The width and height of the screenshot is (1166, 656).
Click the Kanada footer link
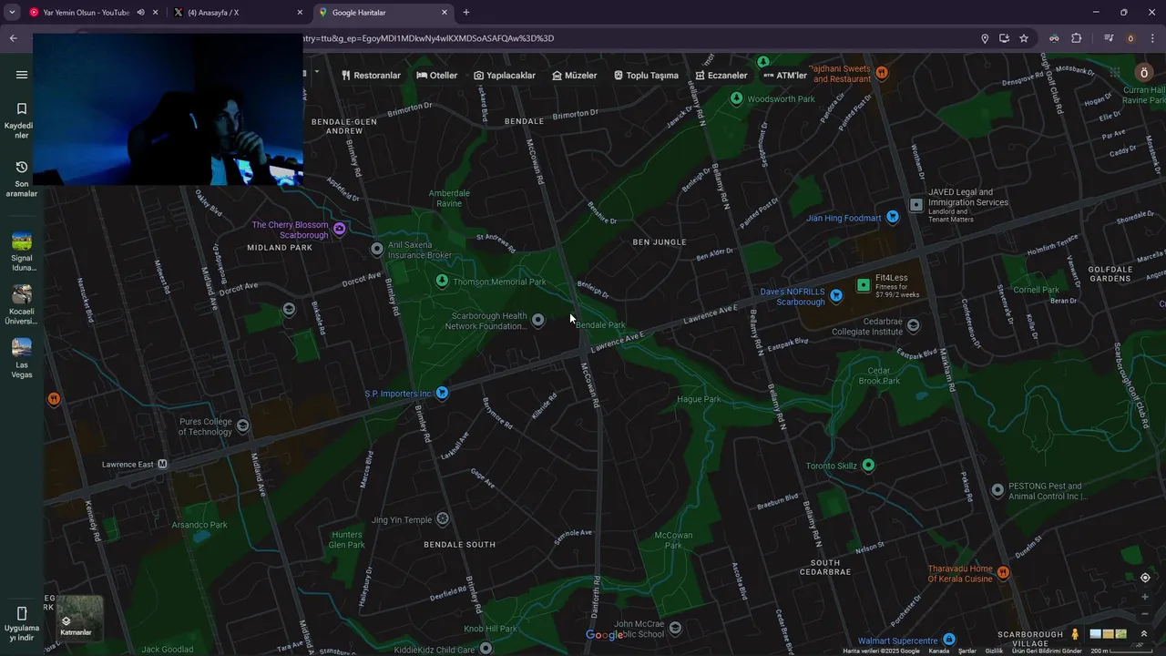tap(938, 651)
